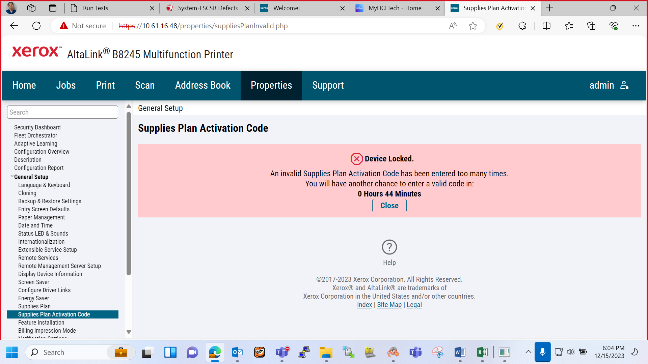Open the Address Book menu
Viewport: 648px width, 364px height.
tap(202, 86)
